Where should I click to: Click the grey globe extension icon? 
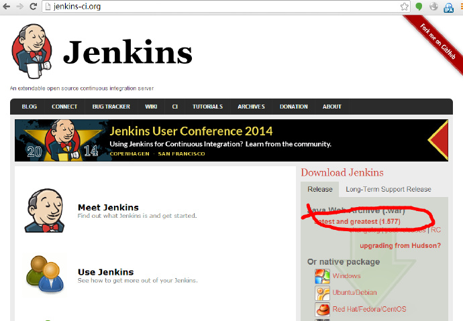pos(433,6)
